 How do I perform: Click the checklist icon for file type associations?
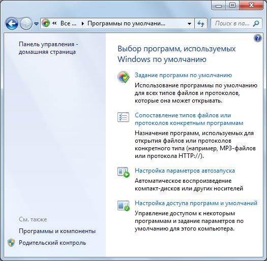click(123, 117)
